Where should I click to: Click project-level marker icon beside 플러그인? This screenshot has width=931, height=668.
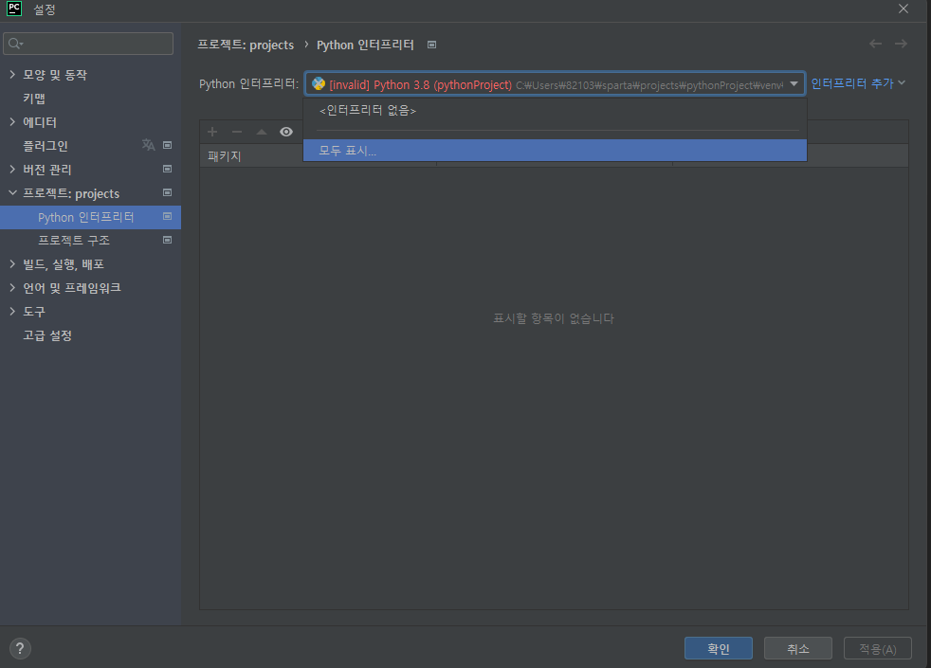point(168,145)
